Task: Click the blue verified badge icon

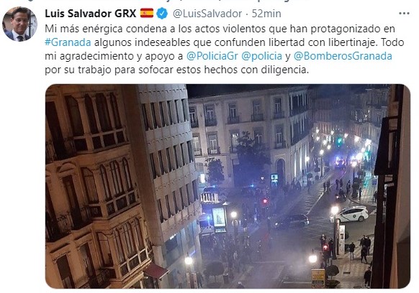Action: (x=162, y=14)
